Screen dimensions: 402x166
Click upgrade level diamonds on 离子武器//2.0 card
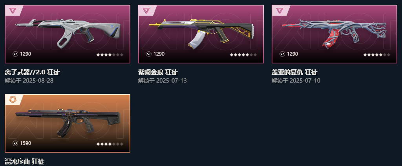click(x=110, y=55)
